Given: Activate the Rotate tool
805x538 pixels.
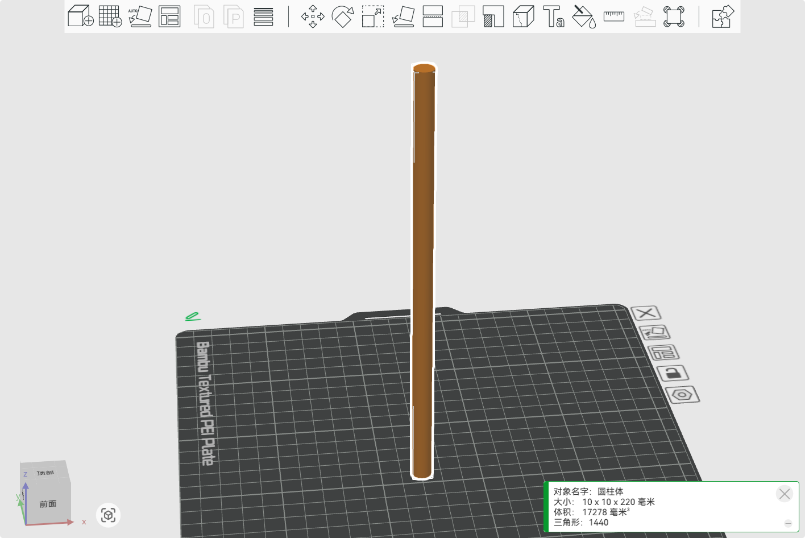Looking at the screenshot, I should [x=343, y=16].
